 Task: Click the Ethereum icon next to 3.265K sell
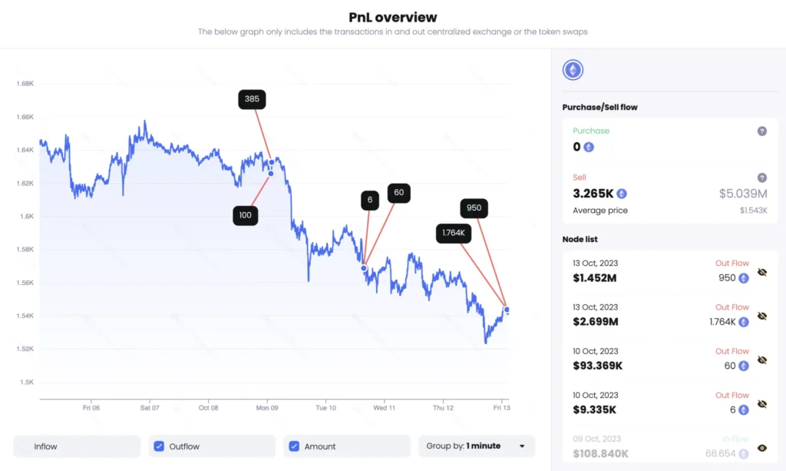coord(622,194)
